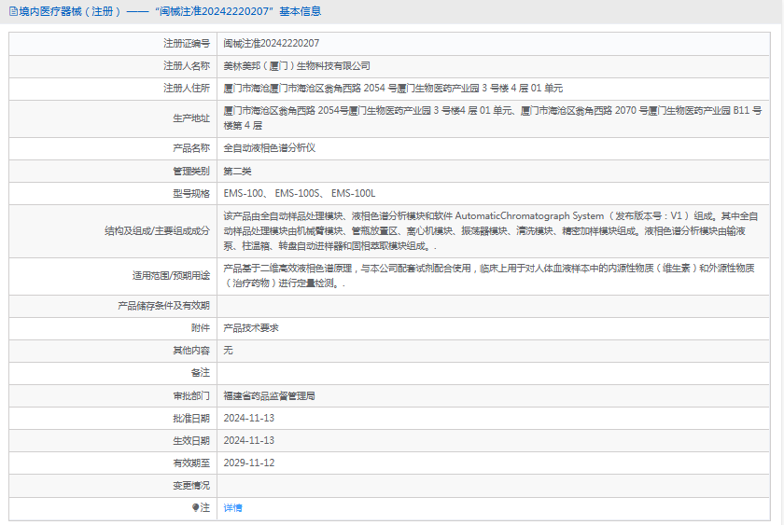Open the 详情 link in the 注 row

[232, 507]
